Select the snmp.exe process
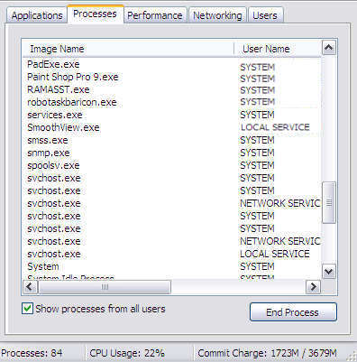 pyautogui.click(x=49, y=153)
